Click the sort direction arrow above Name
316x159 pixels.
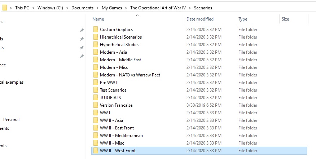[x=137, y=15]
